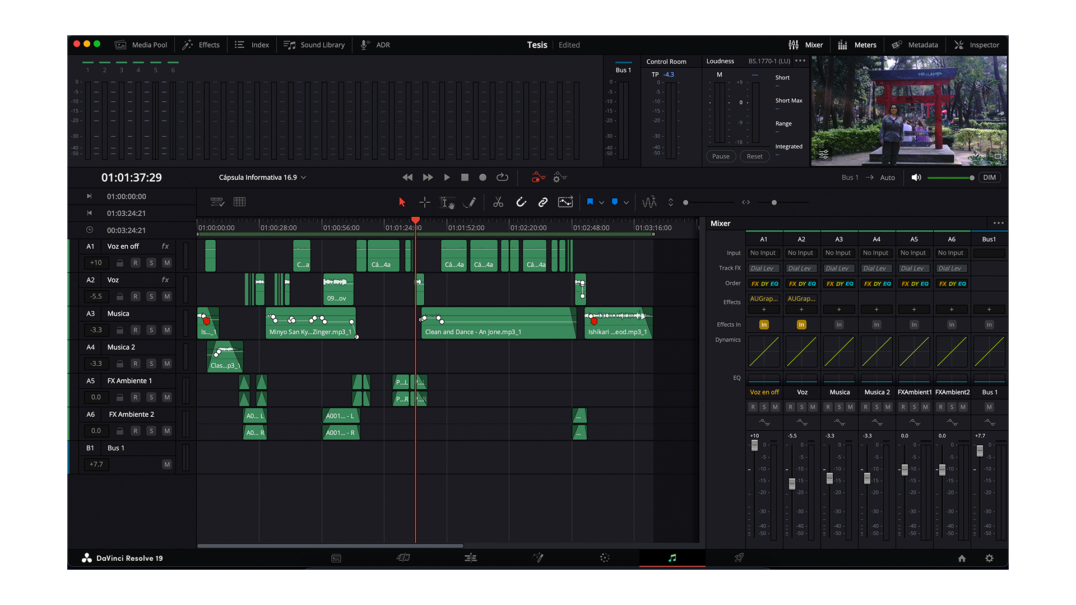
Task: Enable Effects In on channel A3
Action: (x=839, y=324)
